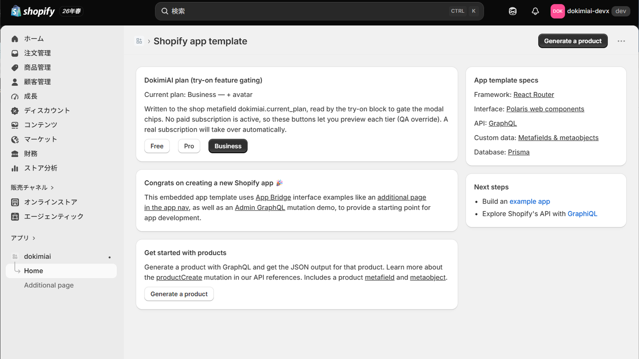Click the ストア分析 bar chart icon
This screenshot has width=639, height=359.
tap(15, 168)
